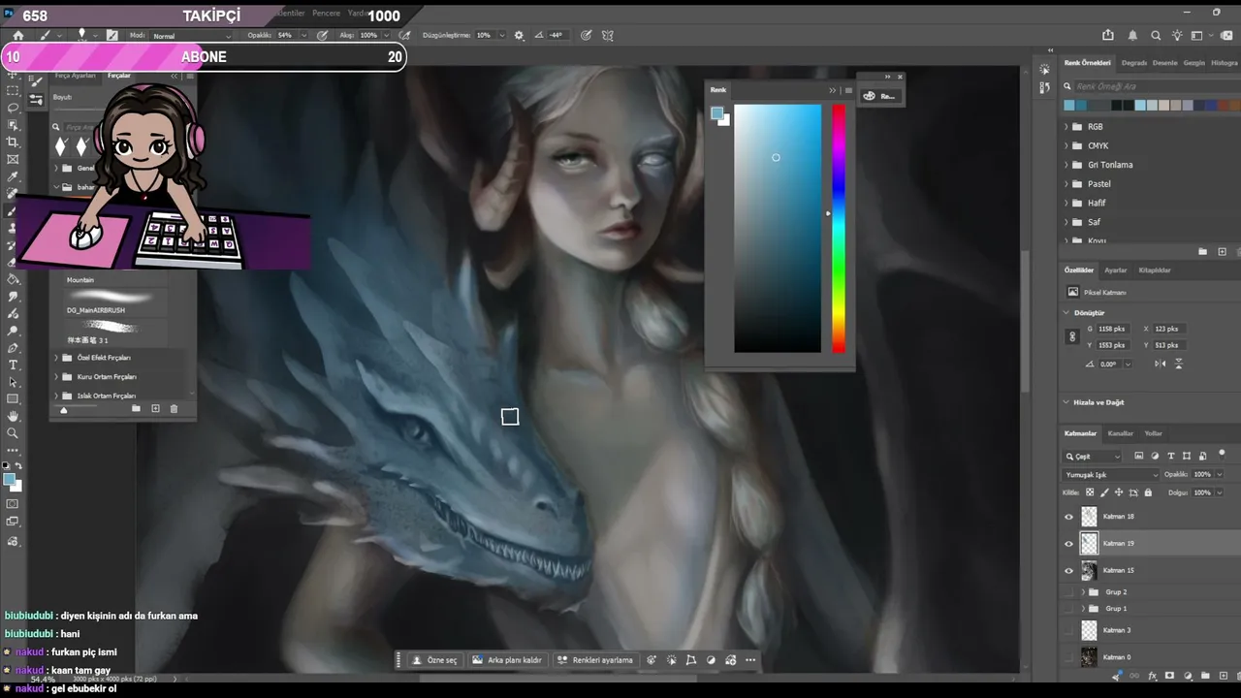The height and width of the screenshot is (698, 1241).
Task: Expand Özel Efekt Fırçaları brush folder
Action: 56,358
